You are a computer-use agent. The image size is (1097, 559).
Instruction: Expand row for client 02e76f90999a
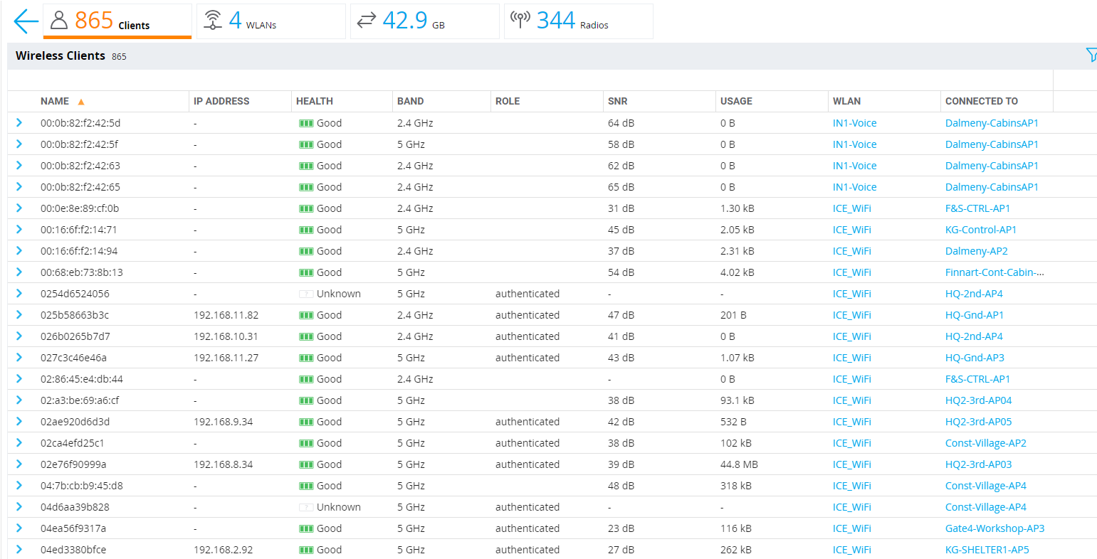point(19,464)
